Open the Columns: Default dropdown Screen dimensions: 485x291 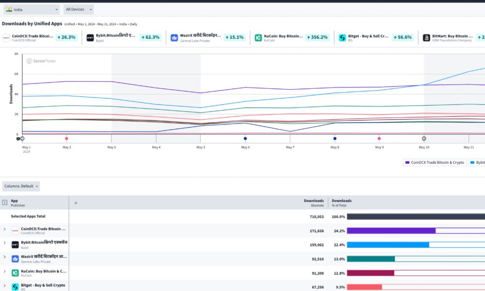(x=21, y=186)
